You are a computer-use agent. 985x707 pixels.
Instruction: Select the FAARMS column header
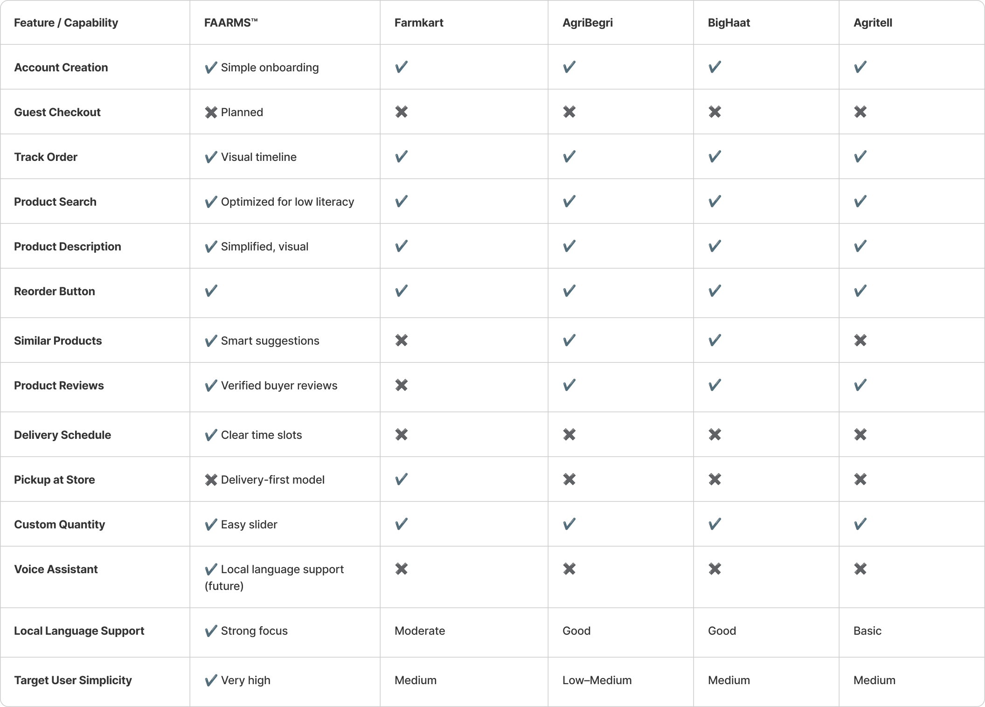tap(231, 23)
